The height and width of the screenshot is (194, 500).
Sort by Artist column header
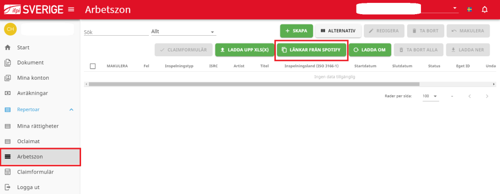(x=239, y=66)
